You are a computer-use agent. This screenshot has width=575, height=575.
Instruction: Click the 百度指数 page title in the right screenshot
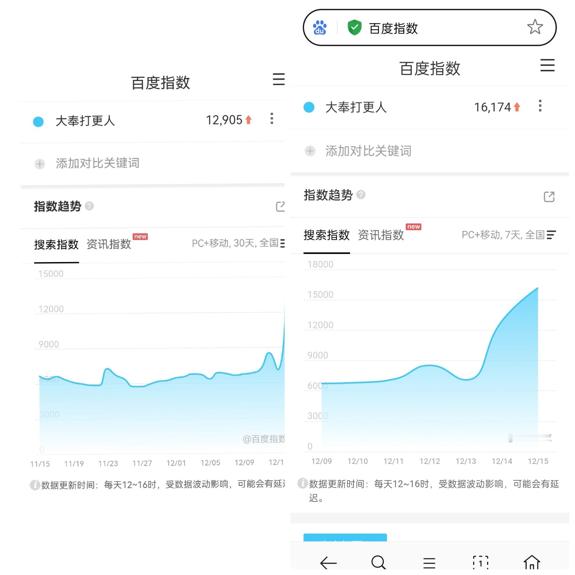[x=430, y=69]
